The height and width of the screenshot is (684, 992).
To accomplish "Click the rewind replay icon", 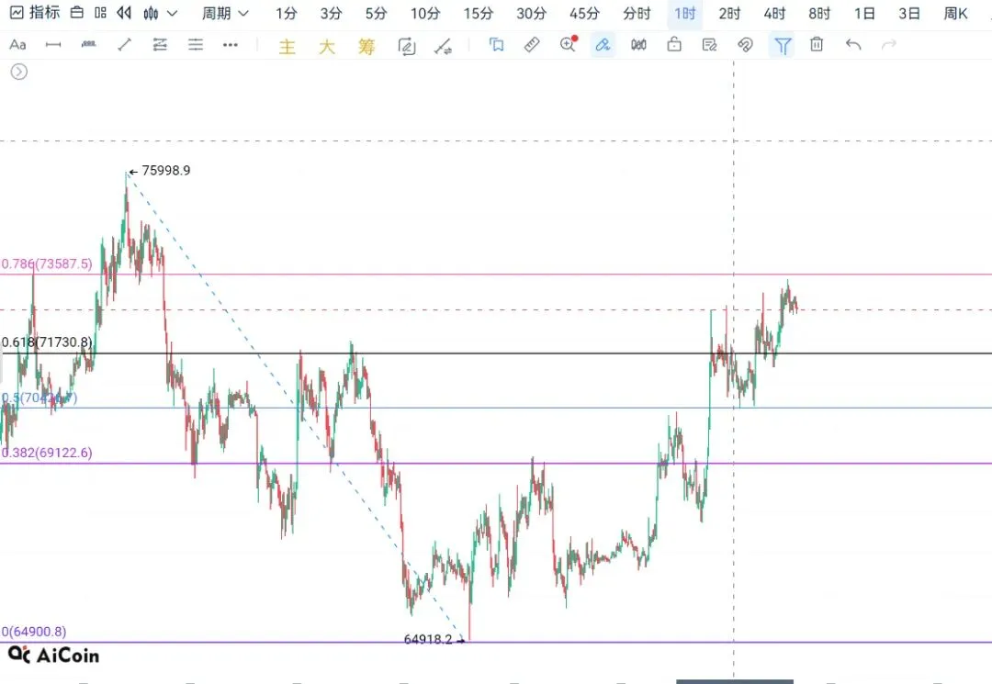I will 125,13.
